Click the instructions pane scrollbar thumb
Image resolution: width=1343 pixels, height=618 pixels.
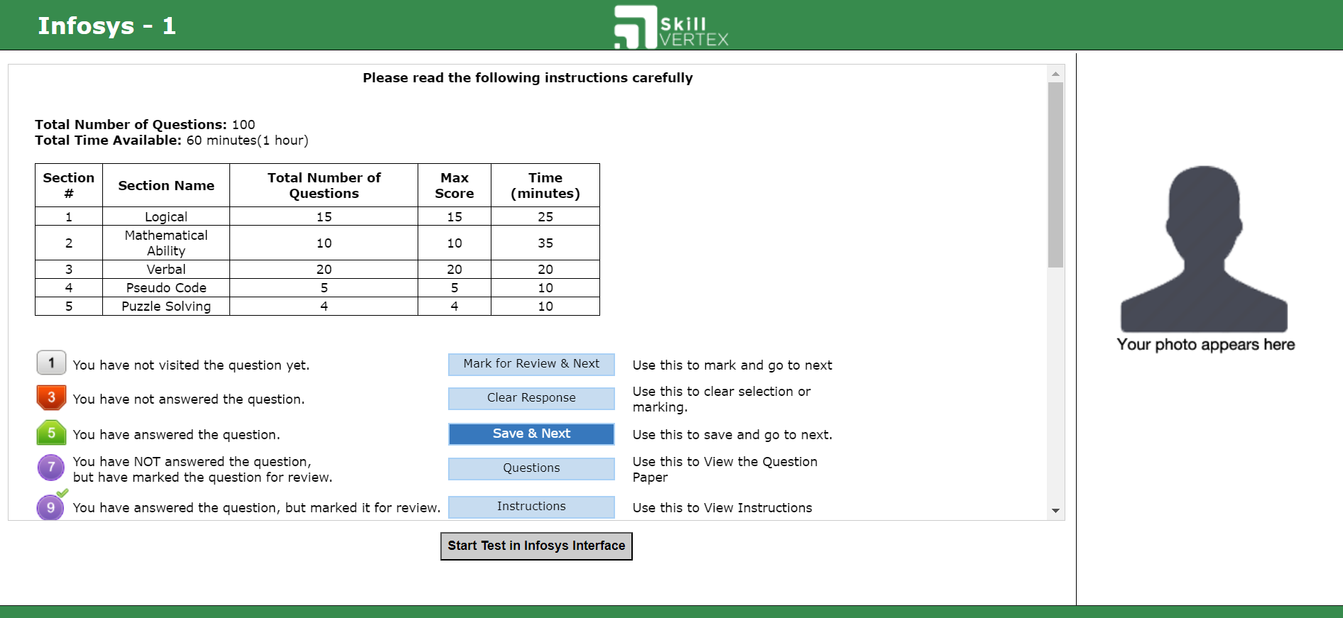1055,175
